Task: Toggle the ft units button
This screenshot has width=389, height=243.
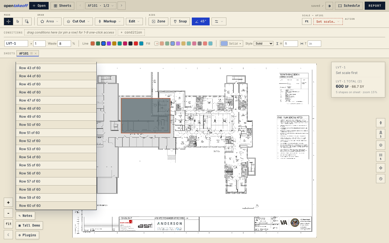Action: (x=307, y=22)
